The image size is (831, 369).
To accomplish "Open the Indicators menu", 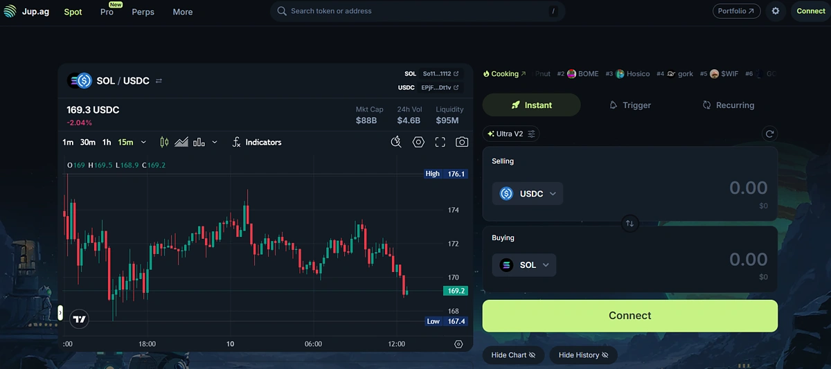I will pos(256,142).
